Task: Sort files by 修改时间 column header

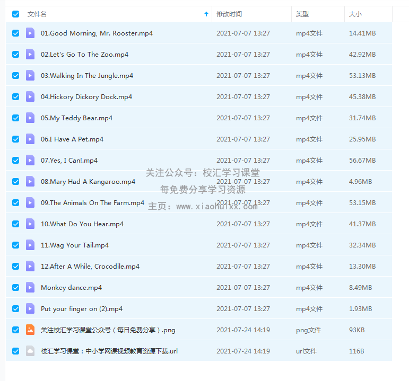Action: pyautogui.click(x=229, y=14)
